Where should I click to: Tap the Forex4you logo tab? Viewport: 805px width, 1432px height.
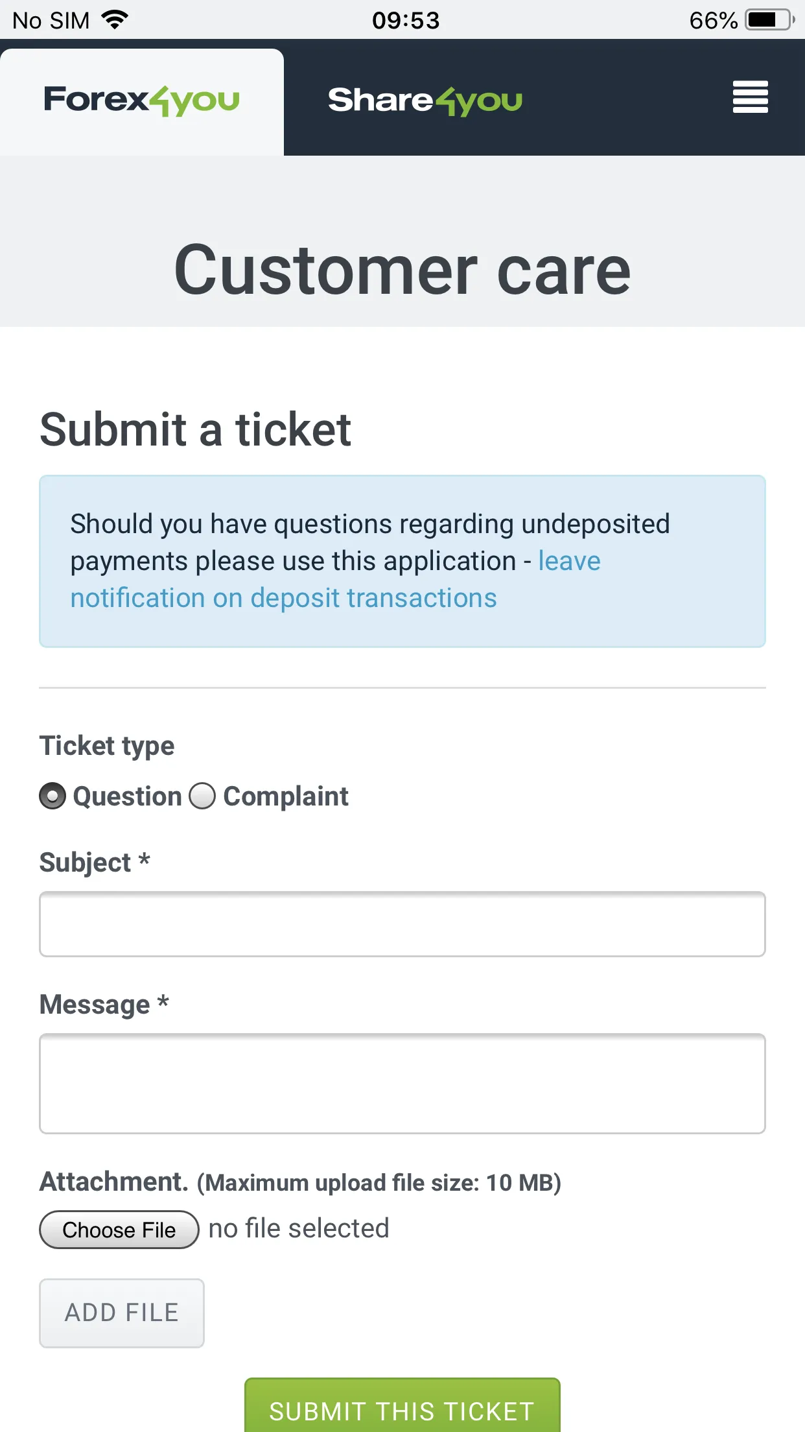[x=142, y=102]
